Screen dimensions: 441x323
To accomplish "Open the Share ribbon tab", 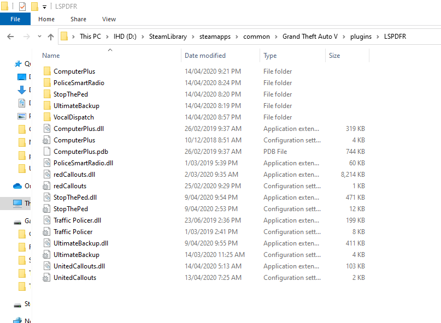I will [x=78, y=19].
